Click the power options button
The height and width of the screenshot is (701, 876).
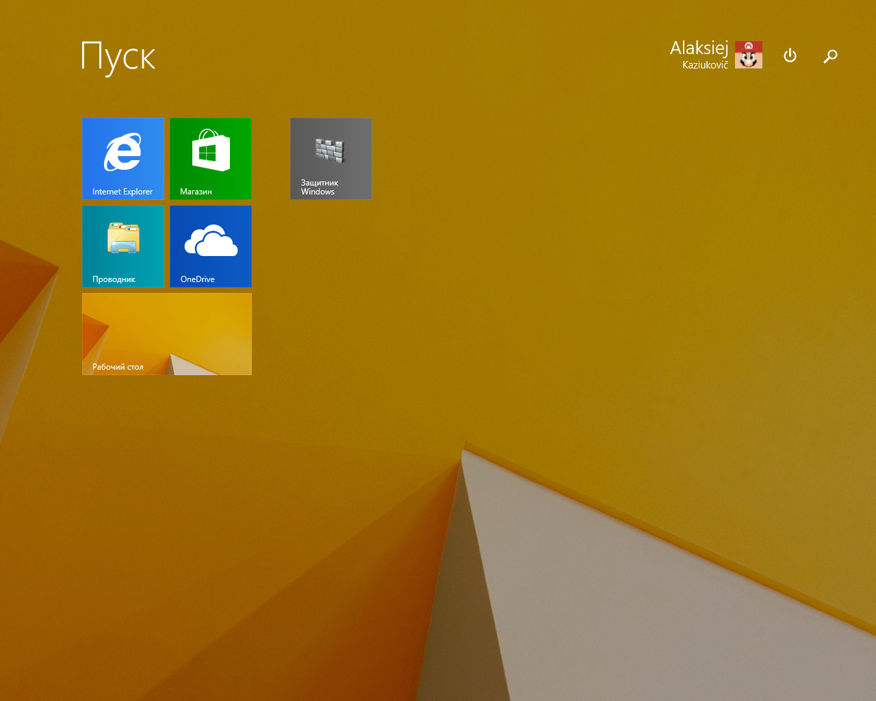[790, 55]
